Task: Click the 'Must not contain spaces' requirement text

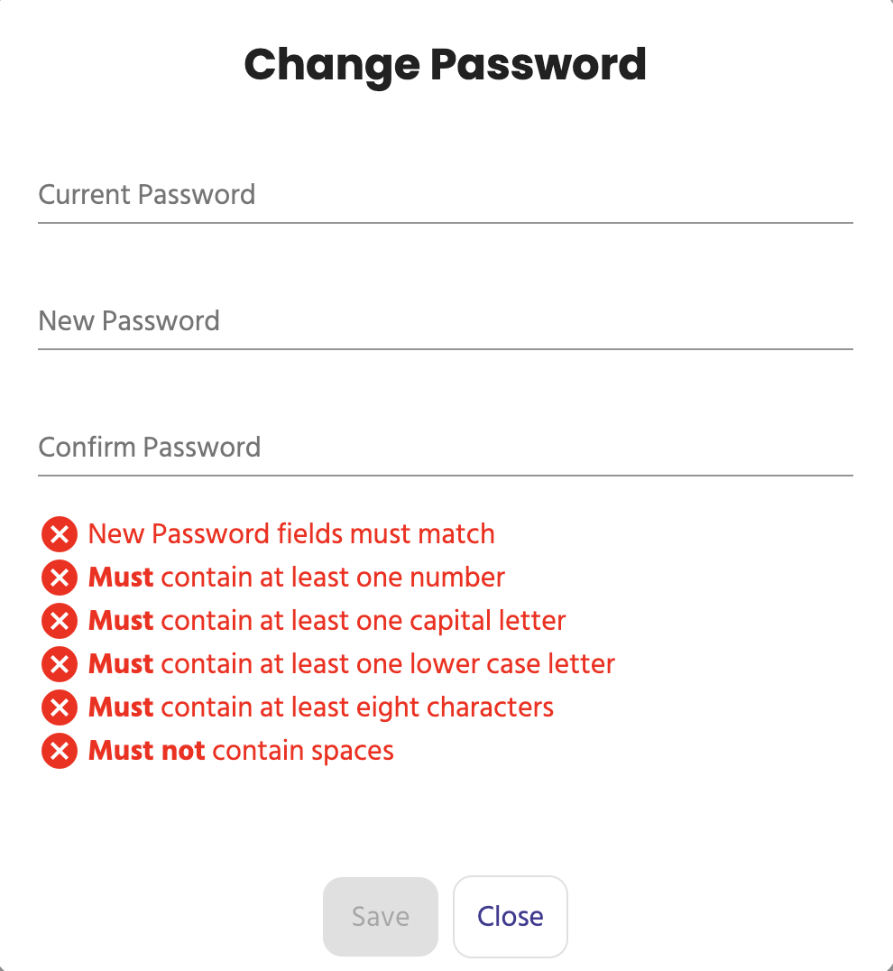Action: 241,750
